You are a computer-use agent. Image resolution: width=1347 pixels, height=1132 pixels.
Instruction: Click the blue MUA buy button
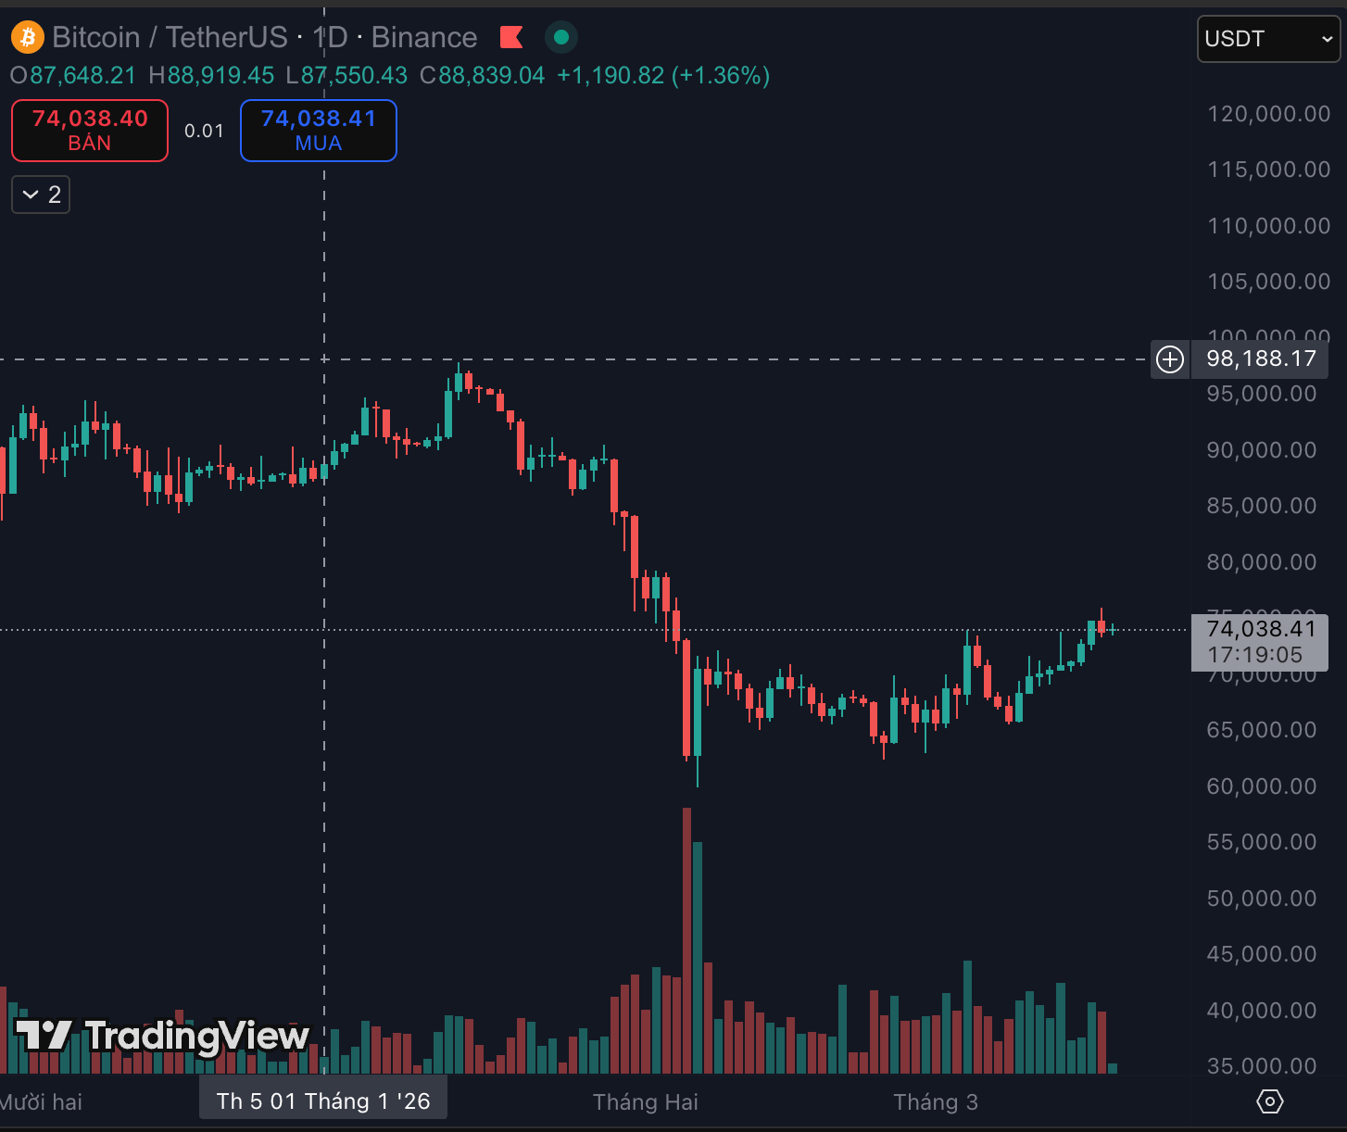point(319,130)
